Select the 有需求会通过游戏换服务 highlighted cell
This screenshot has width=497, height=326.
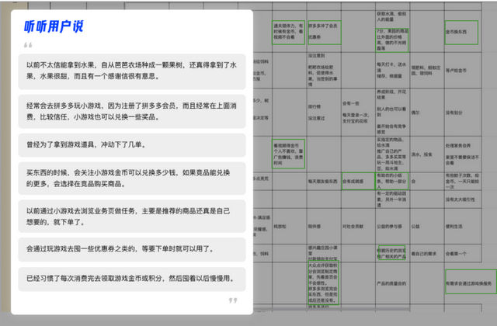point(471,282)
